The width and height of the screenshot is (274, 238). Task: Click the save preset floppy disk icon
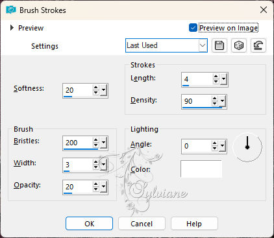pos(219,45)
